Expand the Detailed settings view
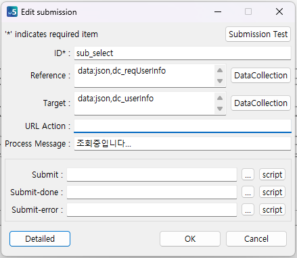Viewport: 297px width, 258px height. (x=40, y=238)
